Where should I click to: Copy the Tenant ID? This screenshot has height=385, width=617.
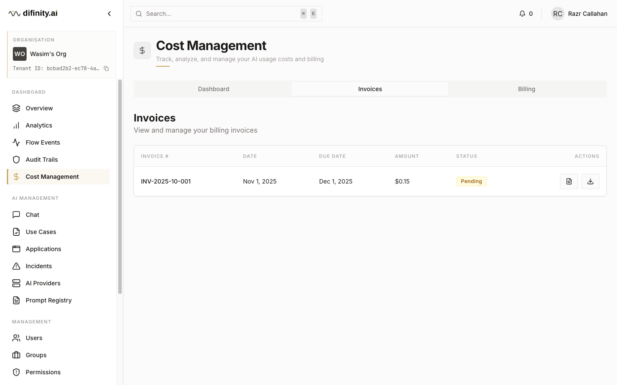coord(106,68)
